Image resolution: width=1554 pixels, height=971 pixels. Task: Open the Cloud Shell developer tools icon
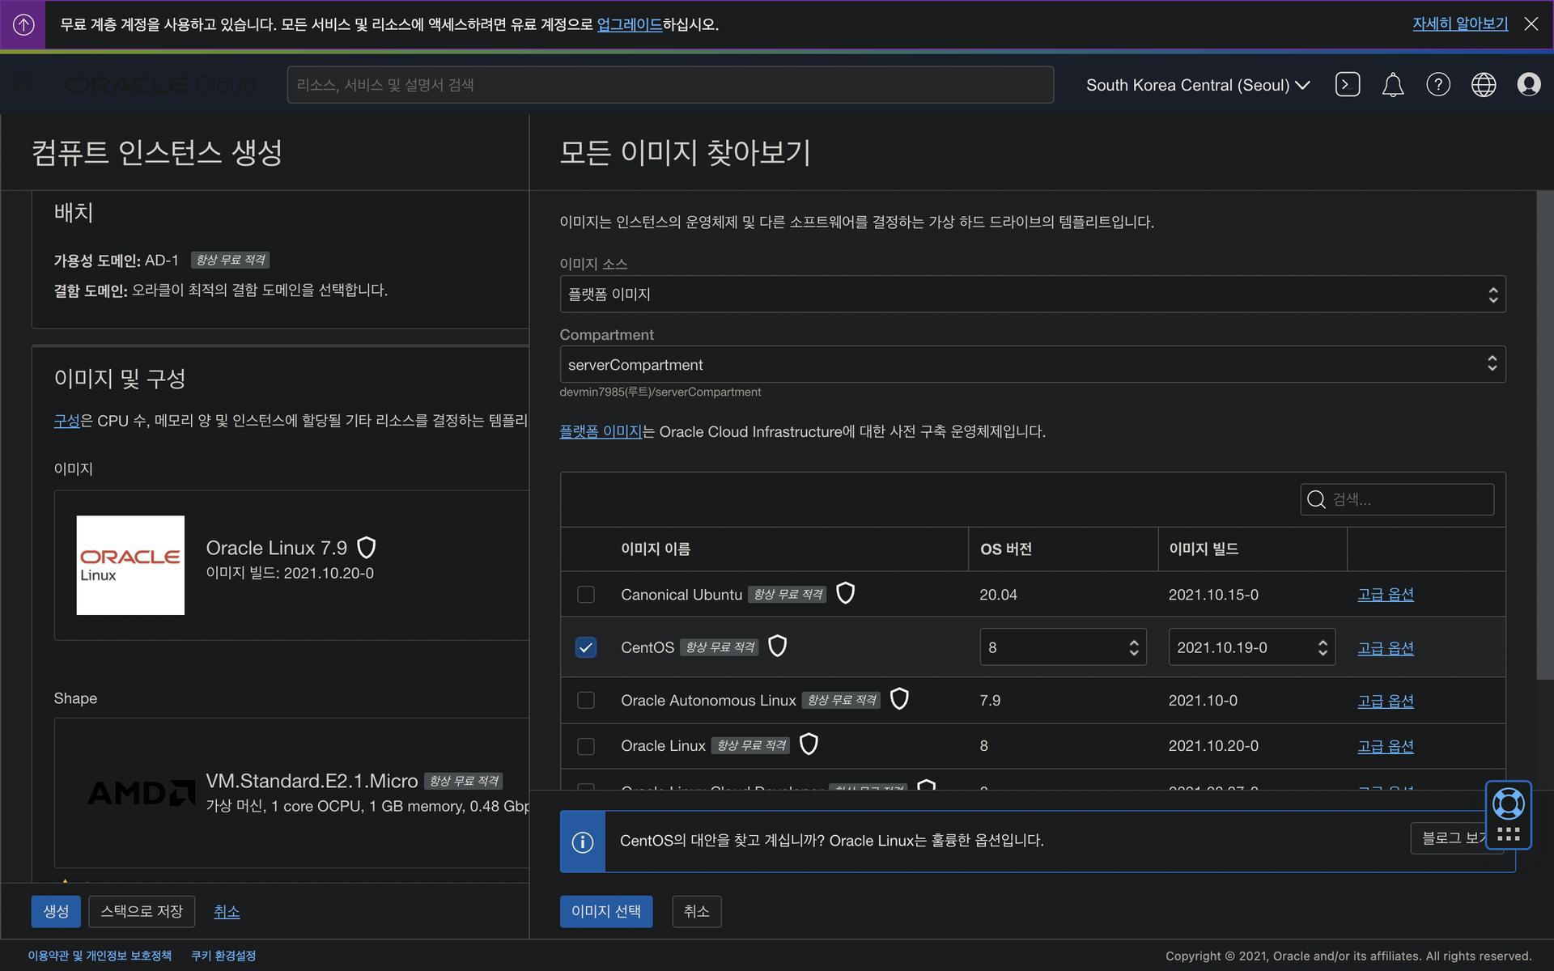tap(1347, 84)
